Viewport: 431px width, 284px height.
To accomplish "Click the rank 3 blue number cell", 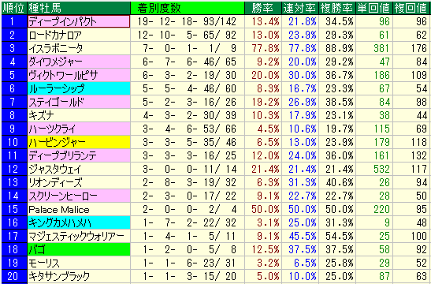I will click(x=14, y=48).
